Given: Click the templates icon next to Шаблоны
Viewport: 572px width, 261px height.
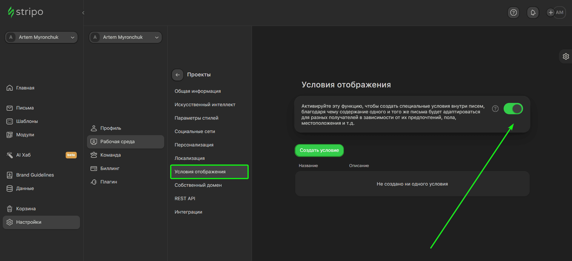Looking at the screenshot, I should [x=10, y=121].
